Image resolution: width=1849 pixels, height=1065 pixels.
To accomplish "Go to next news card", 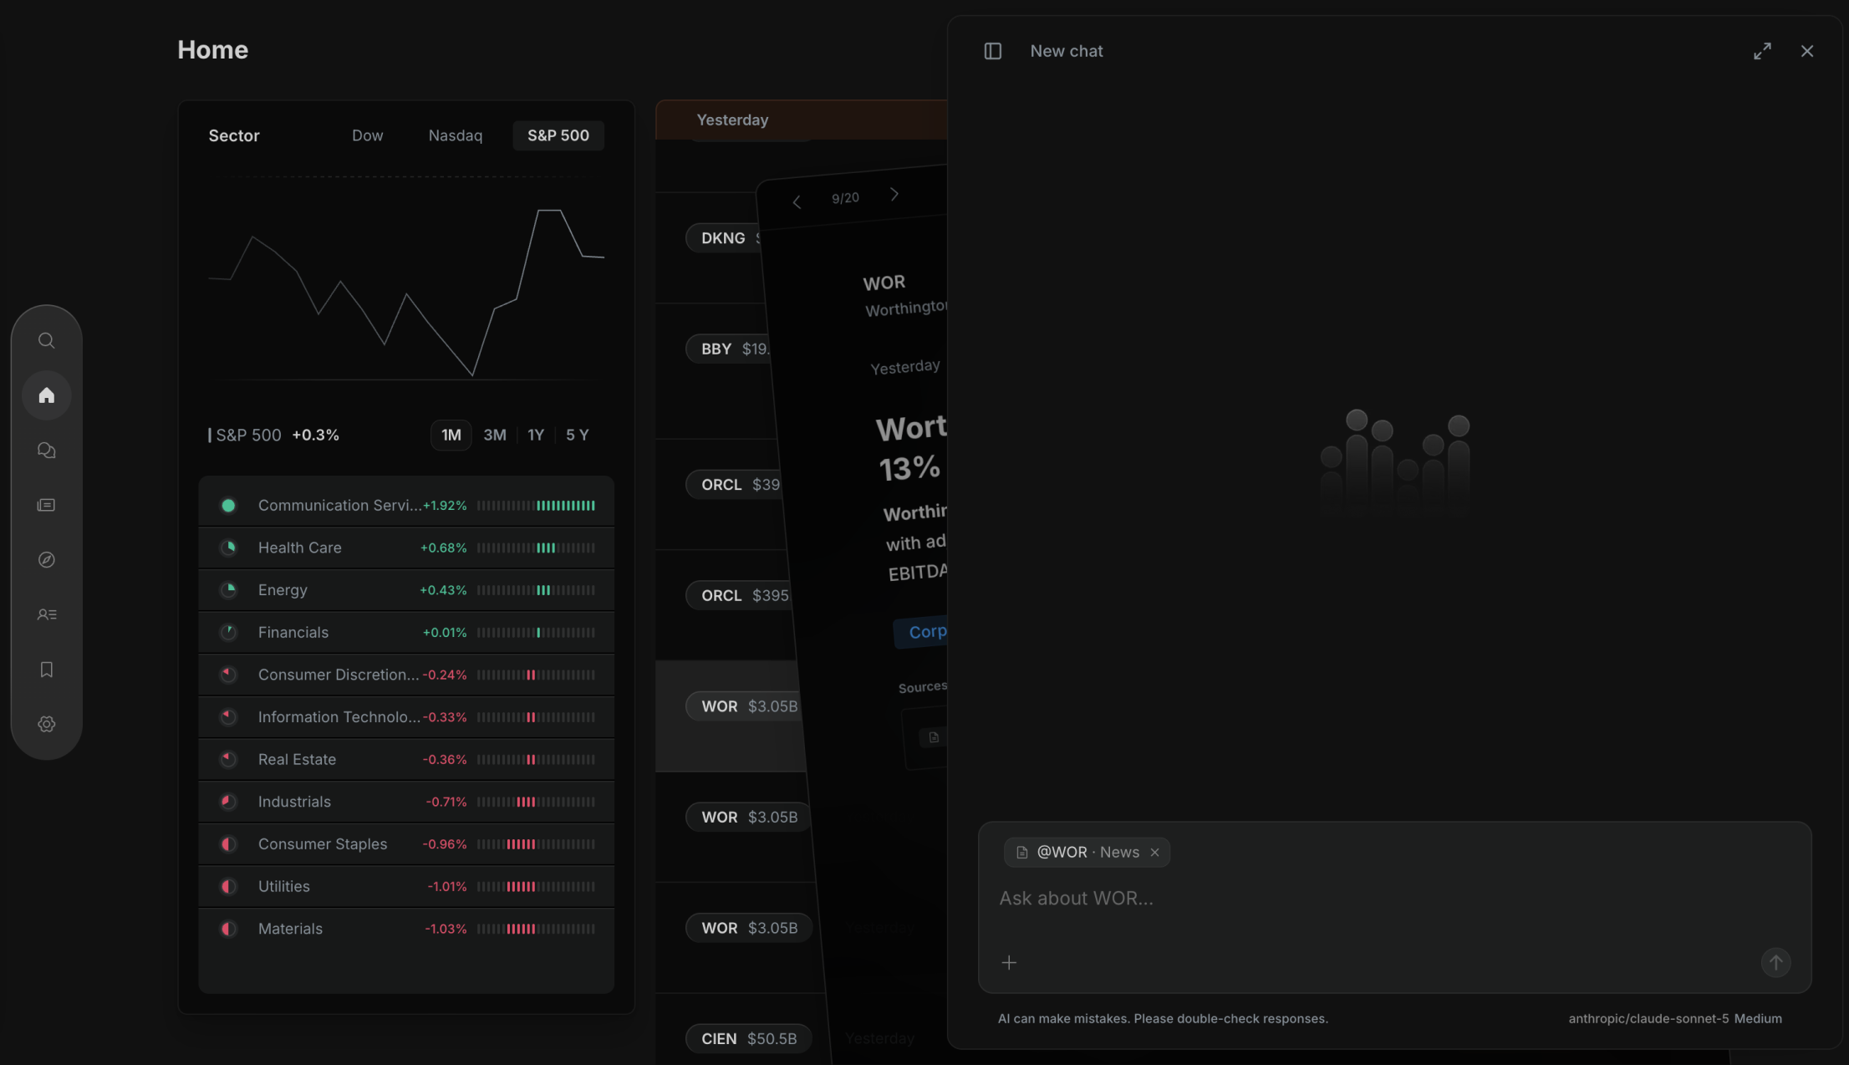I will point(894,195).
